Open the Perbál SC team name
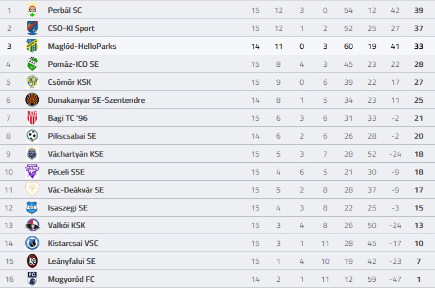 tap(65, 10)
